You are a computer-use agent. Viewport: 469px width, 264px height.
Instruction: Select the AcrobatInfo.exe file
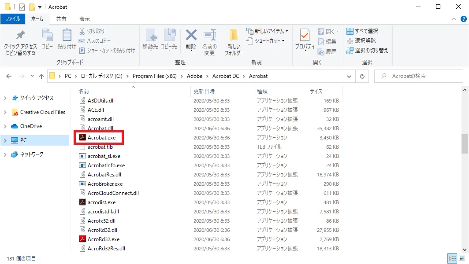(x=106, y=165)
